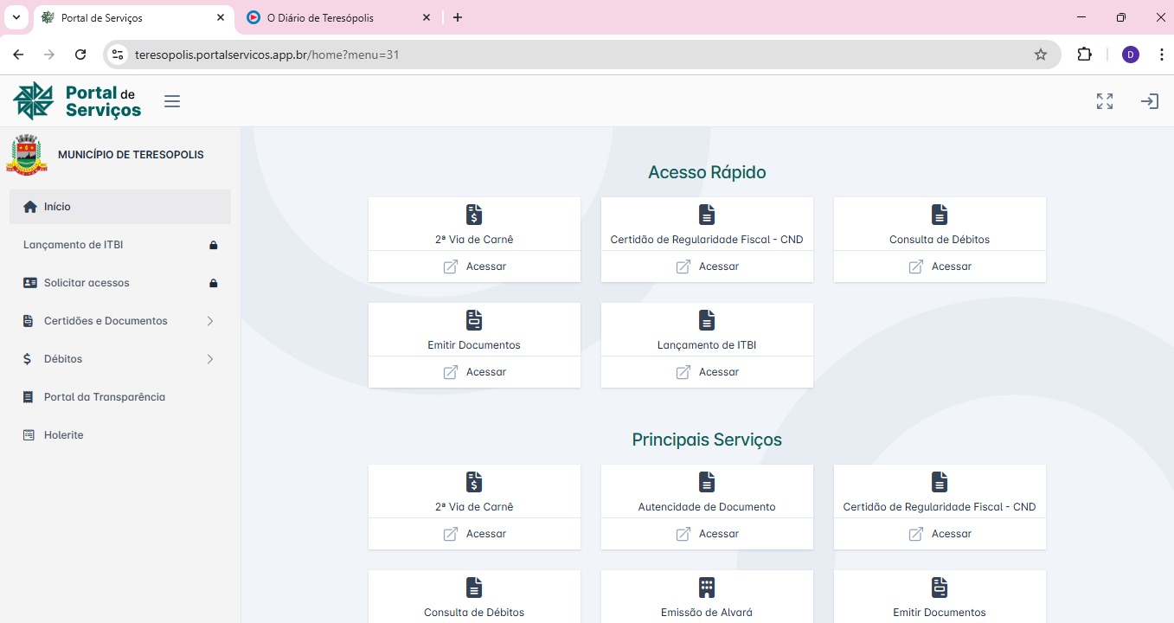Open Solicitar acessos in sidebar
The image size is (1174, 623).
(87, 283)
